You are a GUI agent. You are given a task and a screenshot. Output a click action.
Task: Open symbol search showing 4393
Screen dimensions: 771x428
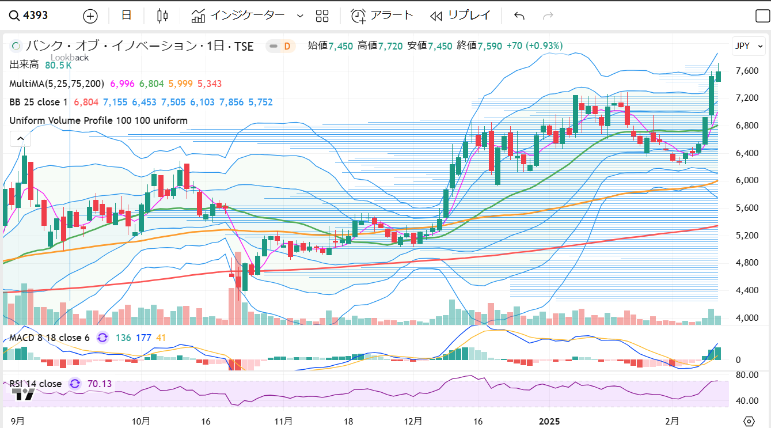(29, 16)
